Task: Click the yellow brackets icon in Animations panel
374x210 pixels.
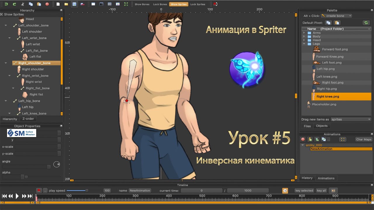Action: coord(343,139)
